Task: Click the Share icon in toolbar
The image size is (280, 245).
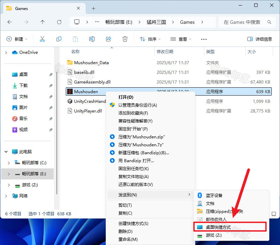Action: [x=108, y=39]
